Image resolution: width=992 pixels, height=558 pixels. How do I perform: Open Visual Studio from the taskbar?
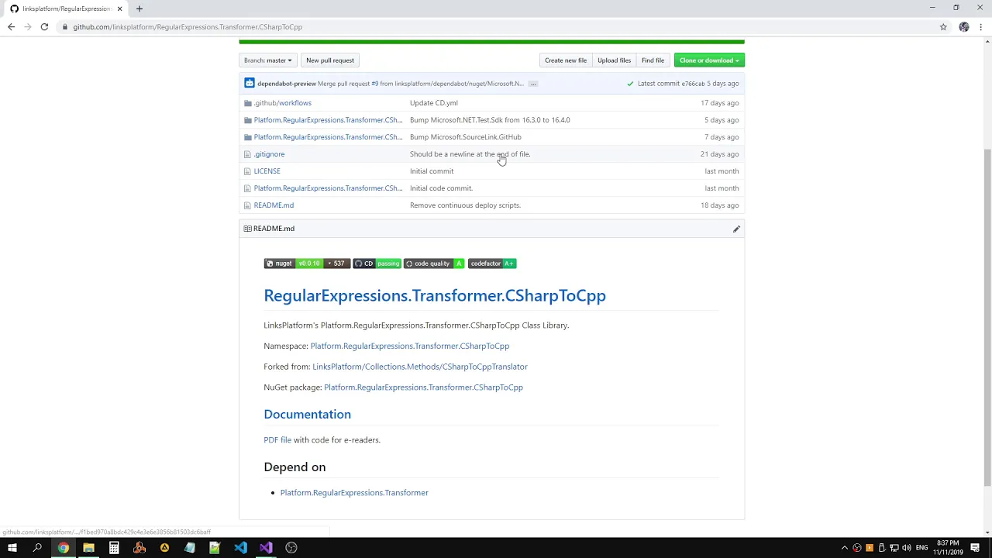(x=266, y=548)
